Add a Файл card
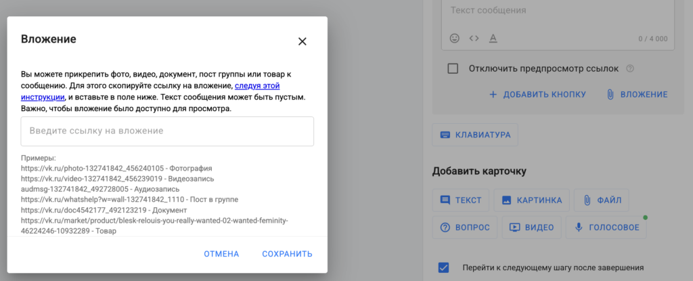 [602, 200]
